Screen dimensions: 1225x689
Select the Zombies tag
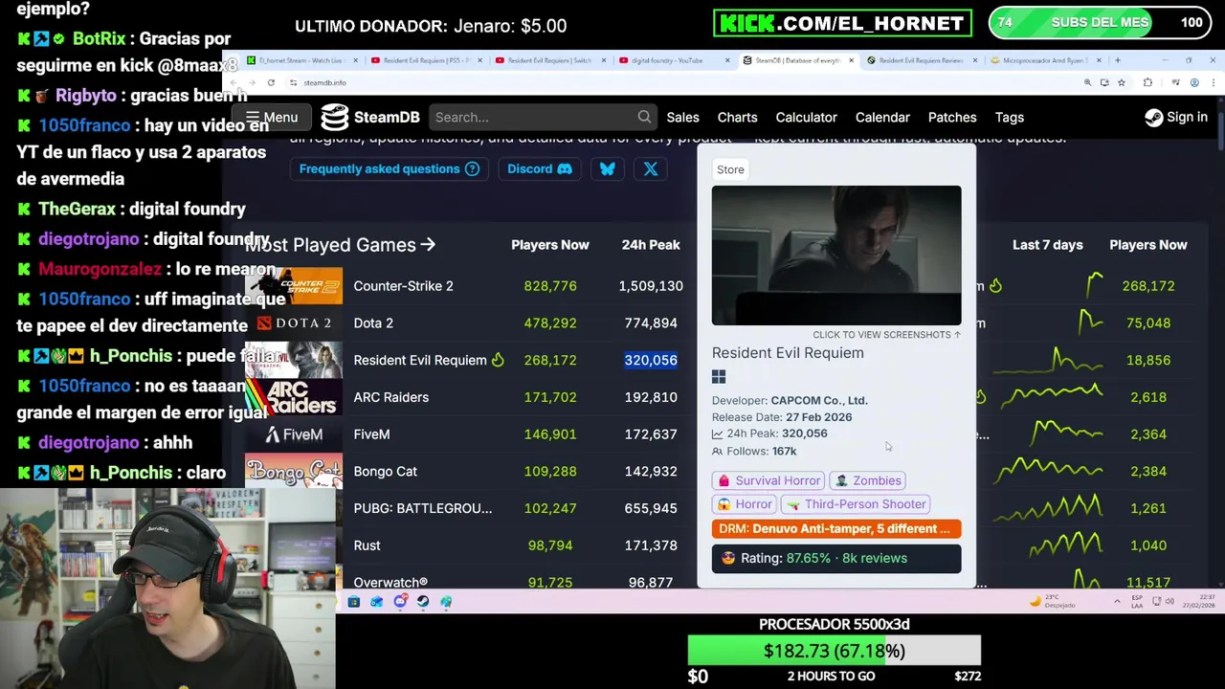(868, 480)
